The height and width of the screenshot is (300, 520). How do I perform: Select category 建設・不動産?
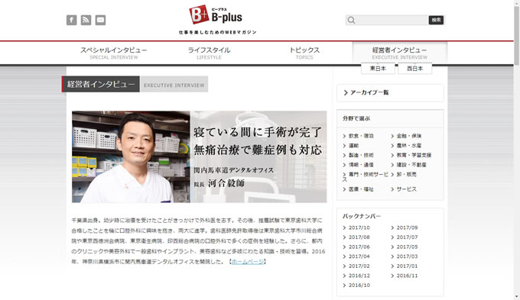point(411,165)
